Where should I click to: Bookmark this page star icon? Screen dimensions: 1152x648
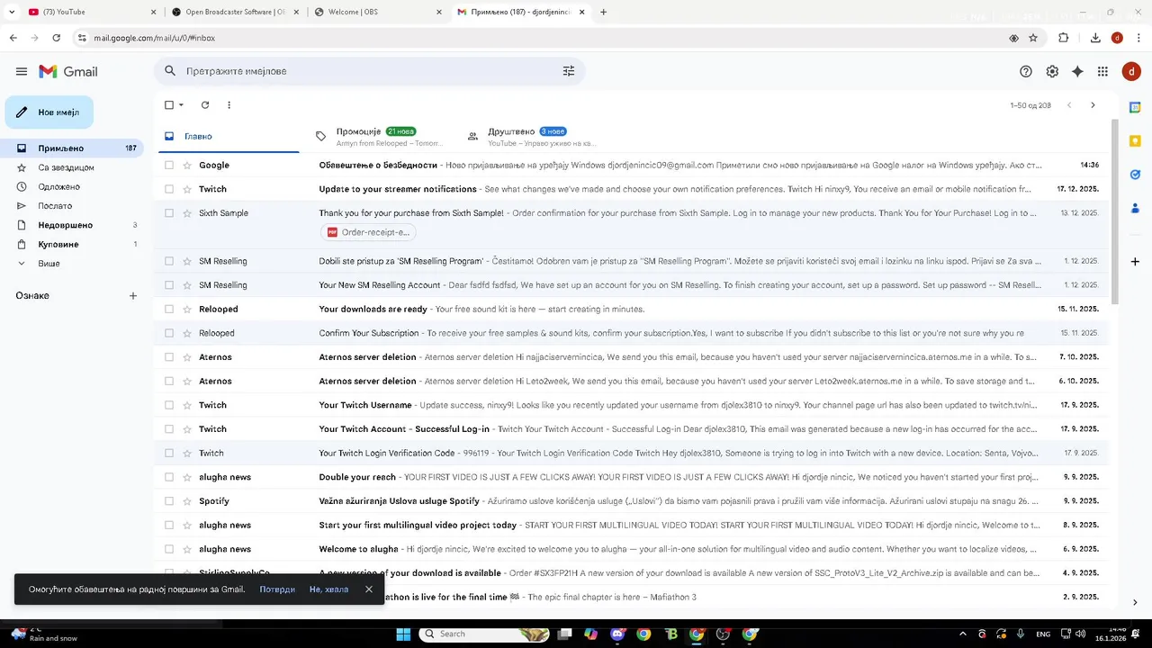[x=1033, y=38]
